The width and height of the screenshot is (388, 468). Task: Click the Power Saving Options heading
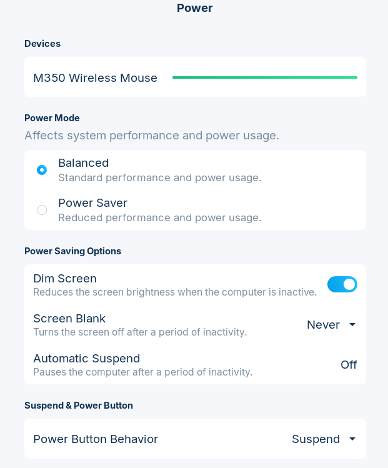tap(72, 251)
